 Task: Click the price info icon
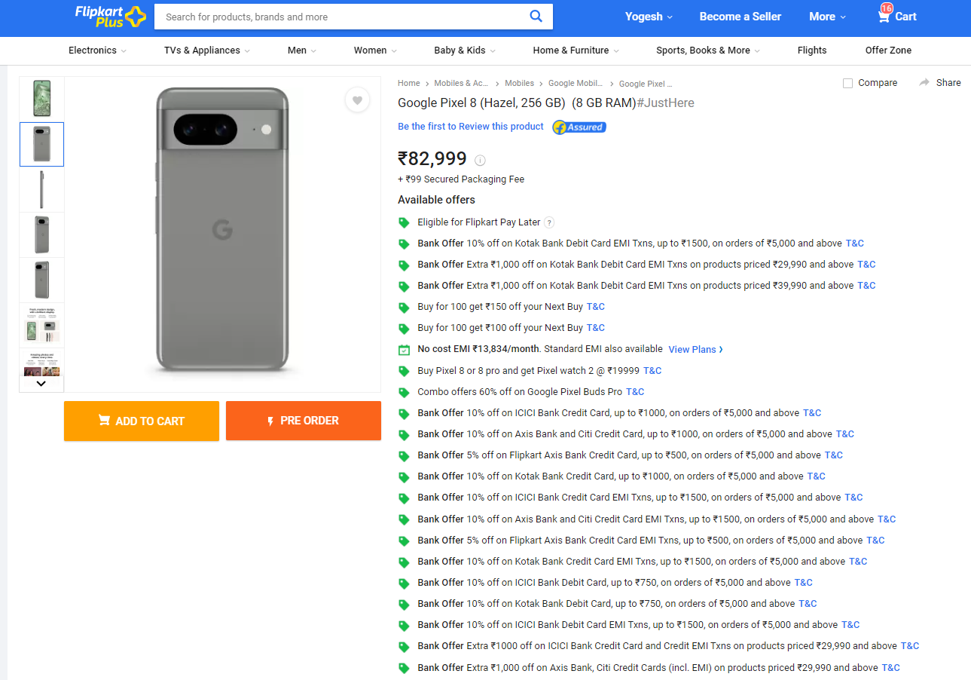click(481, 160)
